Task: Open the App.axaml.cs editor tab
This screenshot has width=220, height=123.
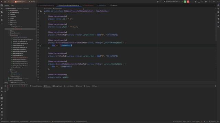Action: point(101,5)
